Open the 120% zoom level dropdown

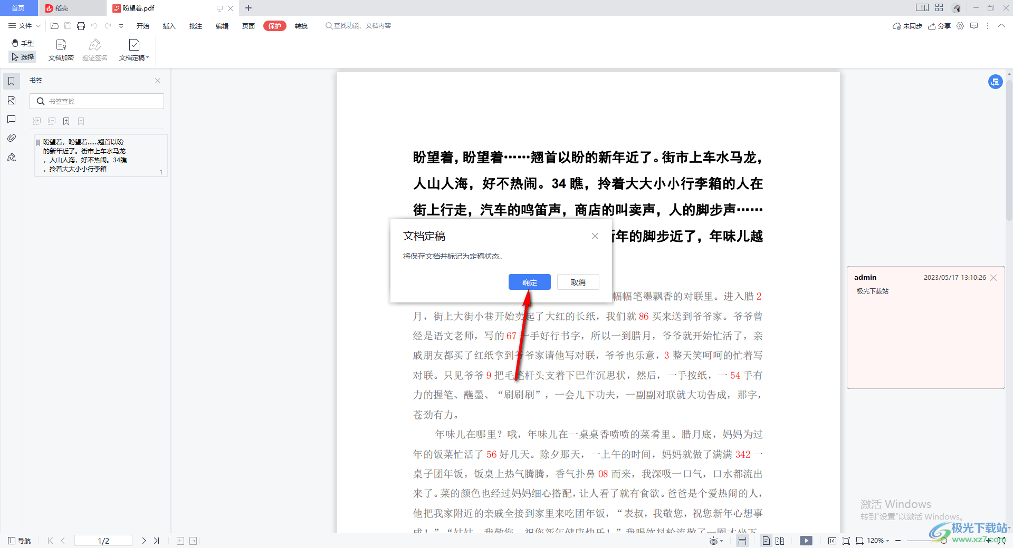pos(878,541)
